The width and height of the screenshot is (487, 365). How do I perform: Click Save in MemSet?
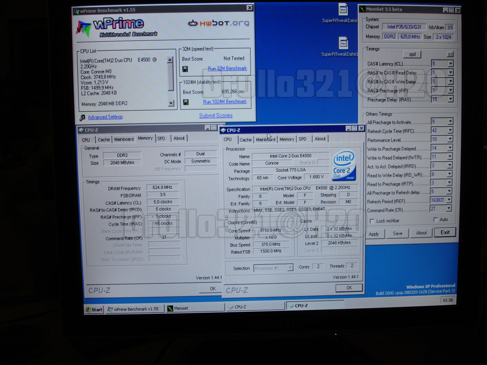[398, 233]
